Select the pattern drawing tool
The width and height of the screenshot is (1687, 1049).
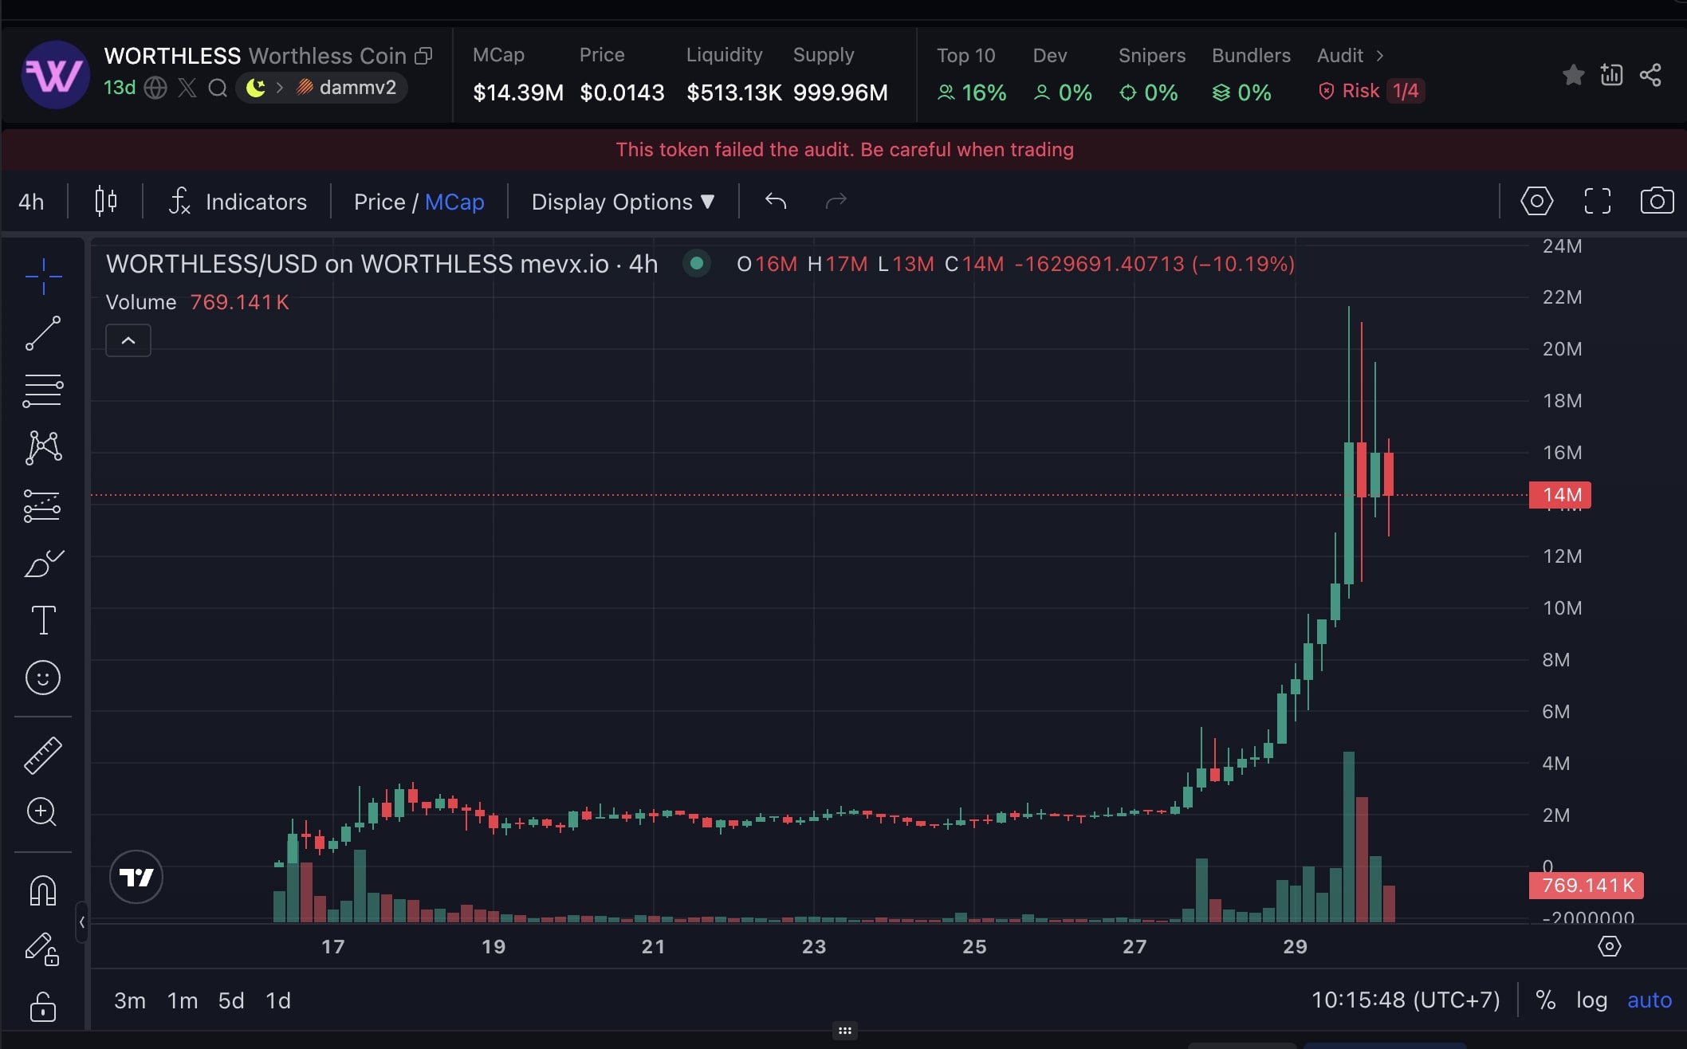[43, 448]
